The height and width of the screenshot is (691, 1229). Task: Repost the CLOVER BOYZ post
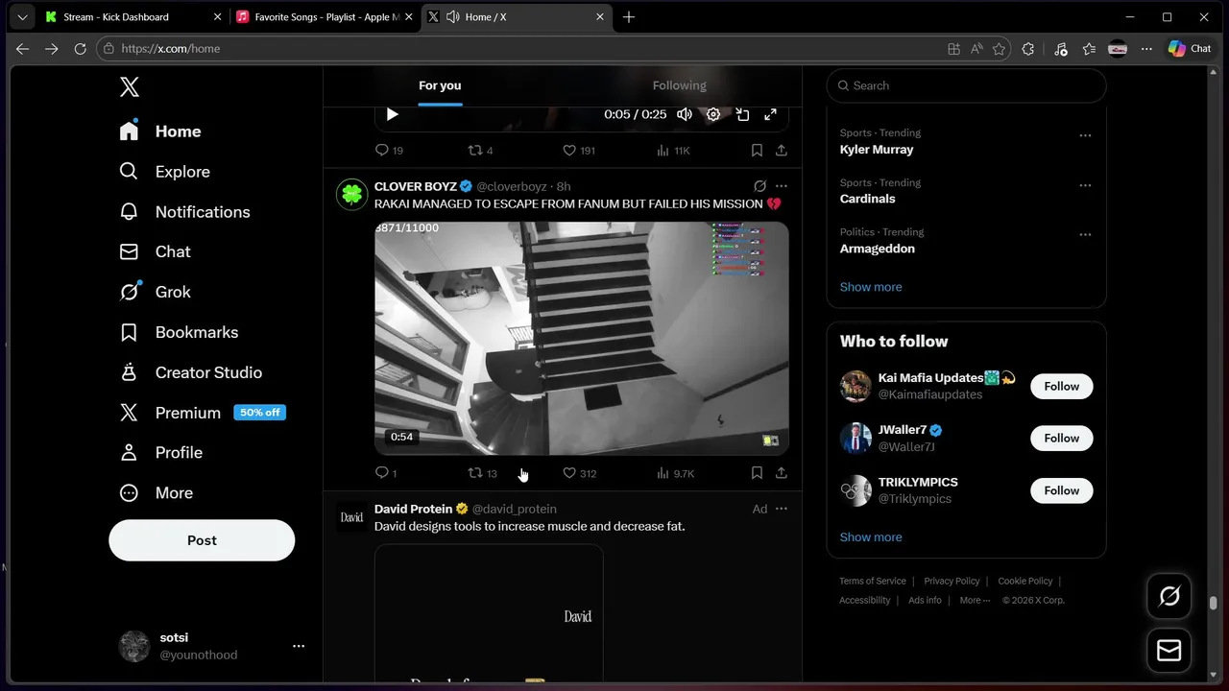pyautogui.click(x=482, y=473)
